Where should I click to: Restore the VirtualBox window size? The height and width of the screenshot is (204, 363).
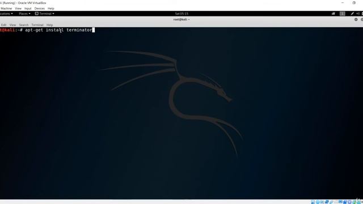point(354,3)
